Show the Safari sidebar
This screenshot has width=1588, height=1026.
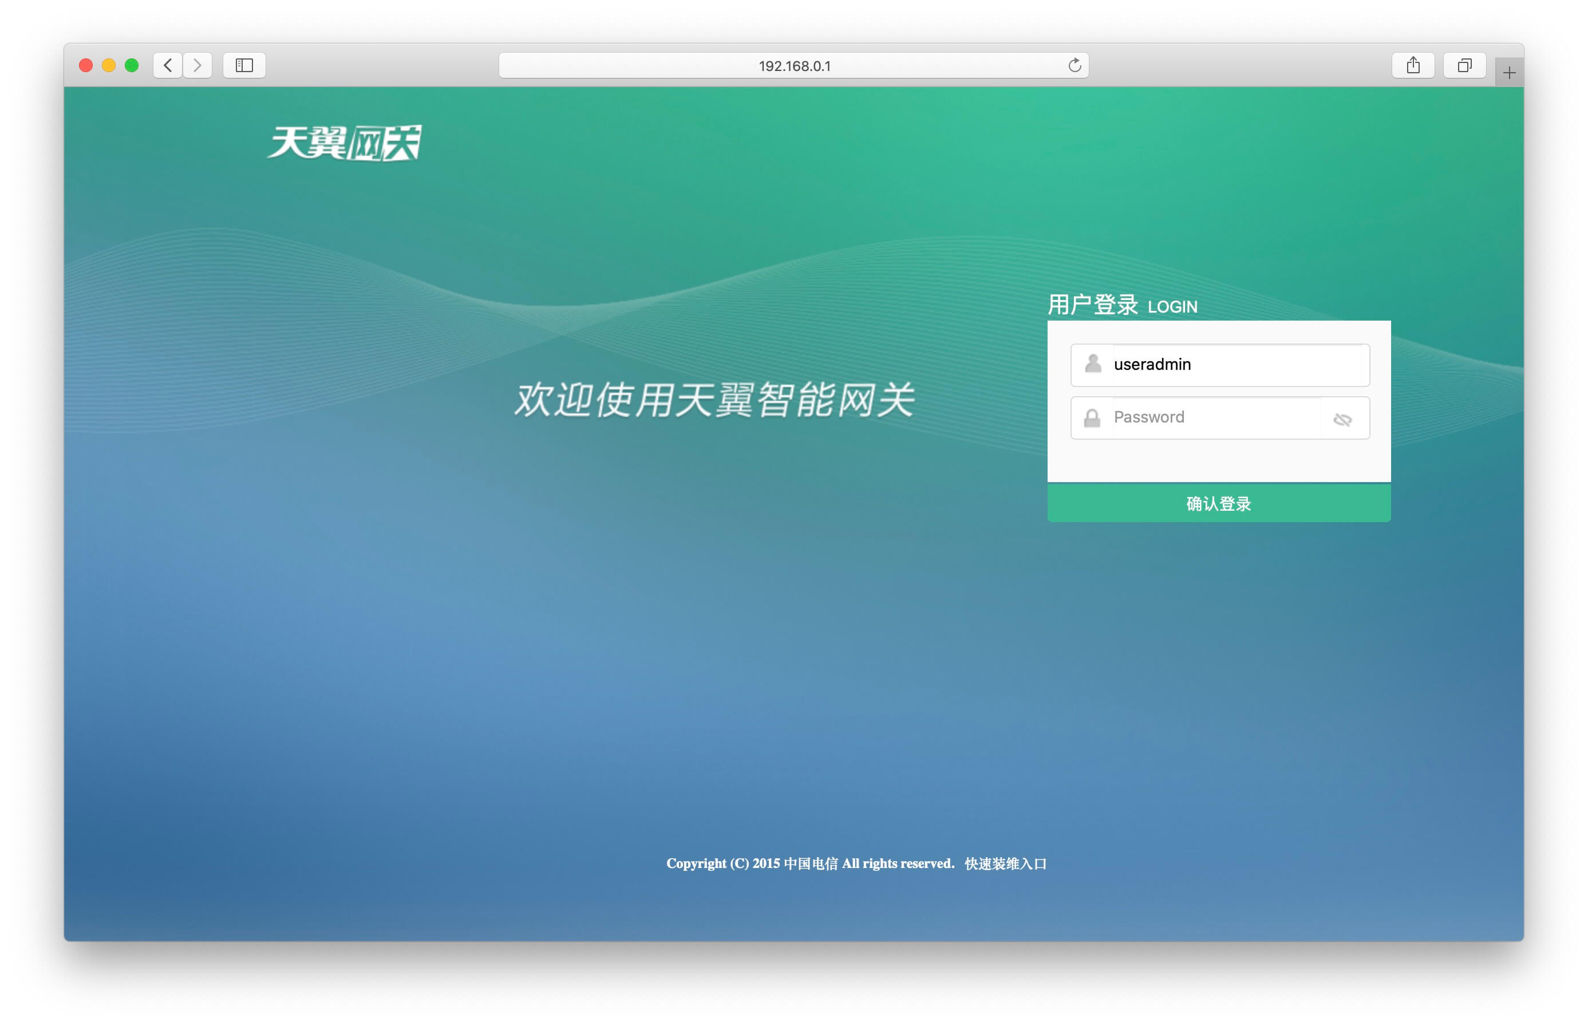coord(244,65)
